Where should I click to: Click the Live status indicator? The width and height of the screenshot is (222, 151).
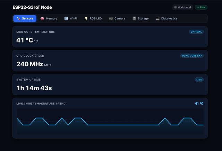[201, 7]
